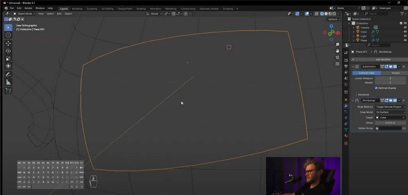408x195 pixels.
Task: Switch to the Modeling workspace tab
Action: [x=77, y=9]
